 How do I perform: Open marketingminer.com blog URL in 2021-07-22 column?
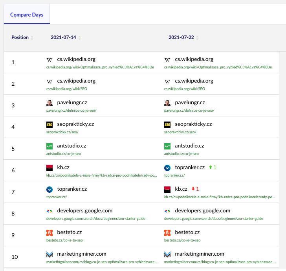220,262
